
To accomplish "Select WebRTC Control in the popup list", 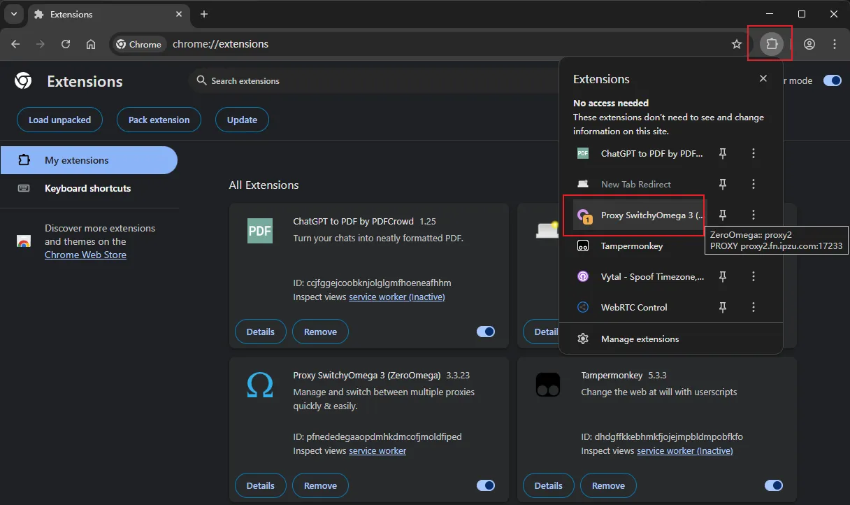I will tap(640, 307).
